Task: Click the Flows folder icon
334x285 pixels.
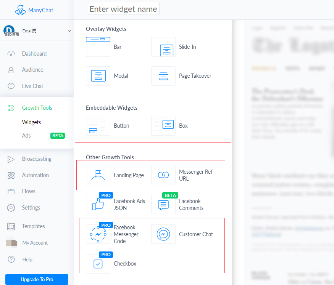Action: pyautogui.click(x=11, y=191)
